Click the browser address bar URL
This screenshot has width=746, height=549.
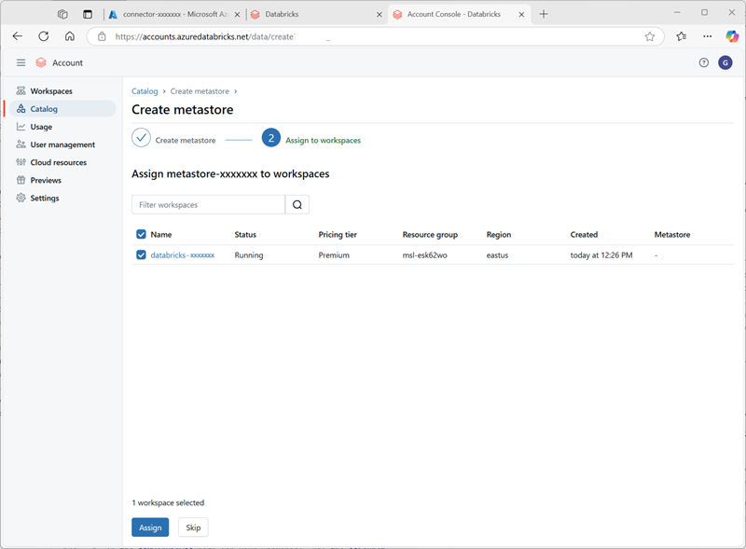point(205,36)
